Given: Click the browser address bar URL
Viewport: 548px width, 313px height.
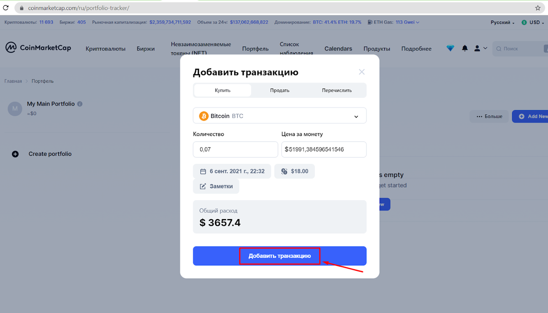Looking at the screenshot, I should (79, 8).
